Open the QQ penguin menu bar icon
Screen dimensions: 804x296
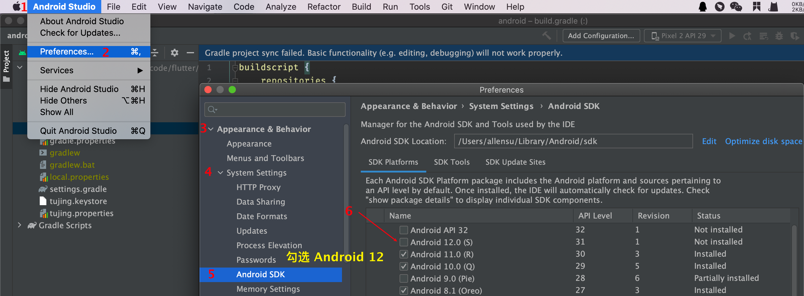(702, 7)
